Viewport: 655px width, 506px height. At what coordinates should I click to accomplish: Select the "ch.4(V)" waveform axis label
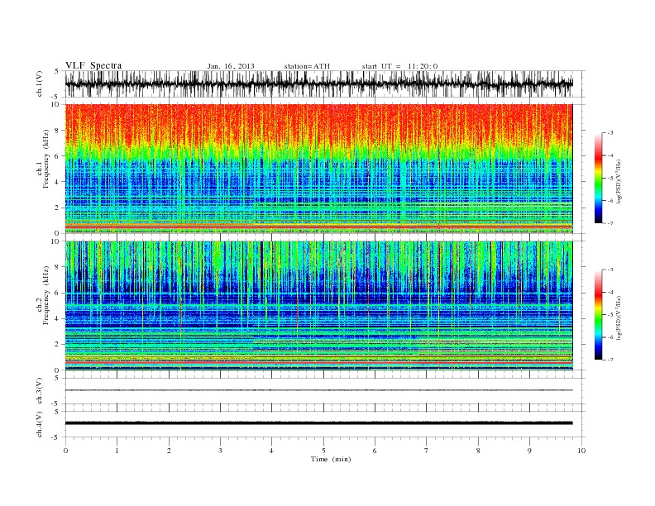pos(40,424)
